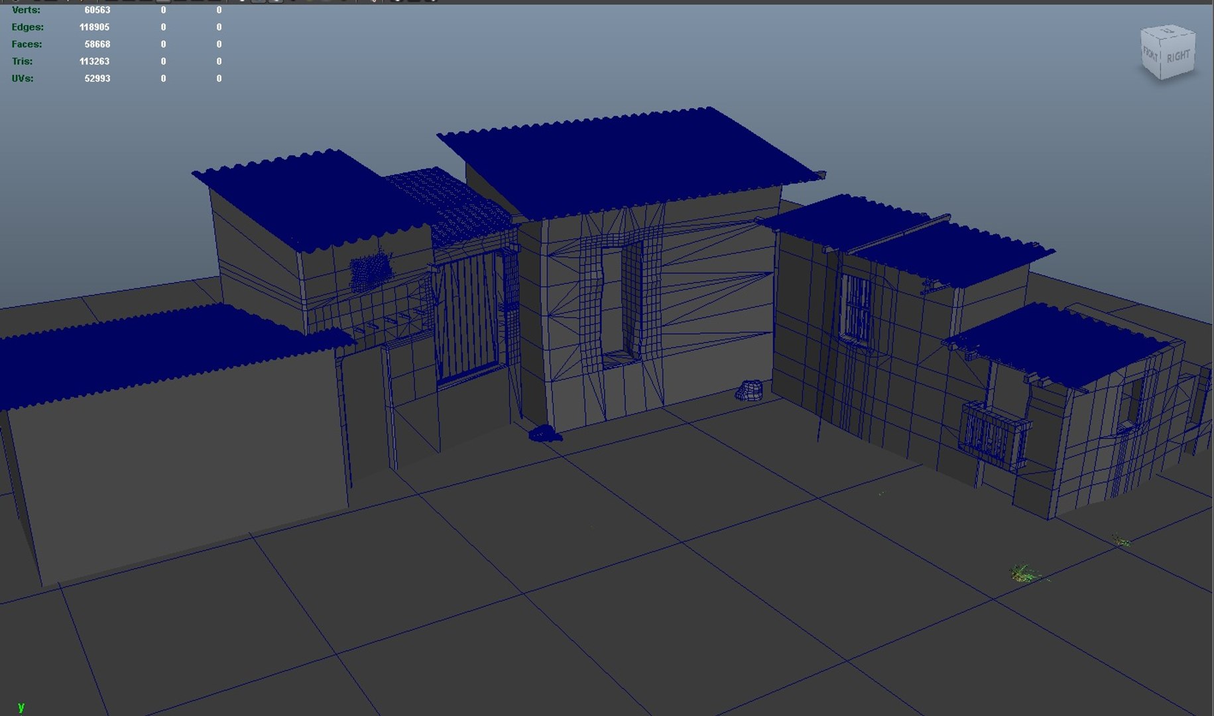Click the UV count value 52993

point(97,78)
